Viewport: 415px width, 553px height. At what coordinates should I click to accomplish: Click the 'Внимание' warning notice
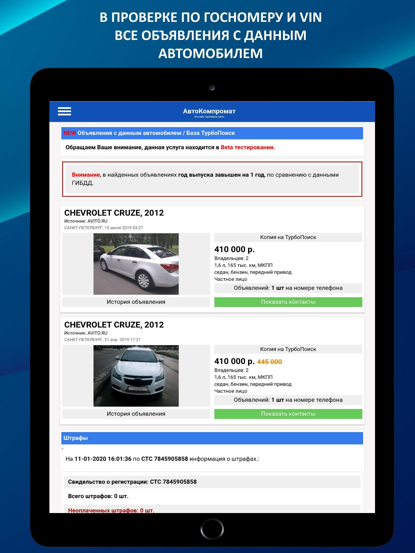[x=212, y=179]
